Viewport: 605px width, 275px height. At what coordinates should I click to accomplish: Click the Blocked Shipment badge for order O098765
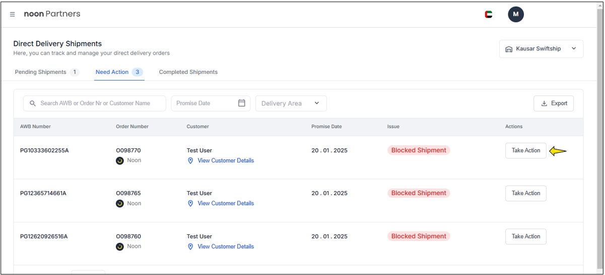[x=418, y=193]
